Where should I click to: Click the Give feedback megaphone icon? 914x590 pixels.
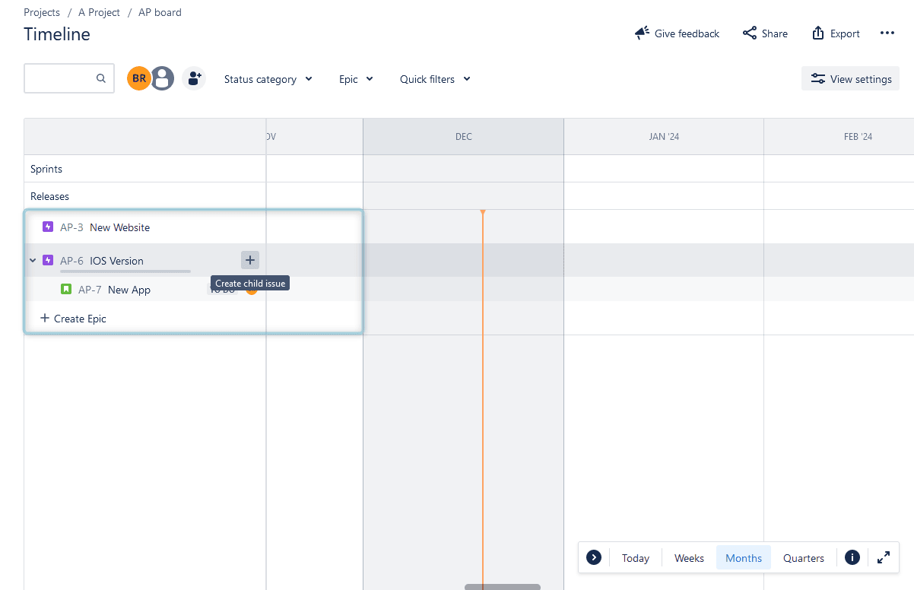[641, 33]
